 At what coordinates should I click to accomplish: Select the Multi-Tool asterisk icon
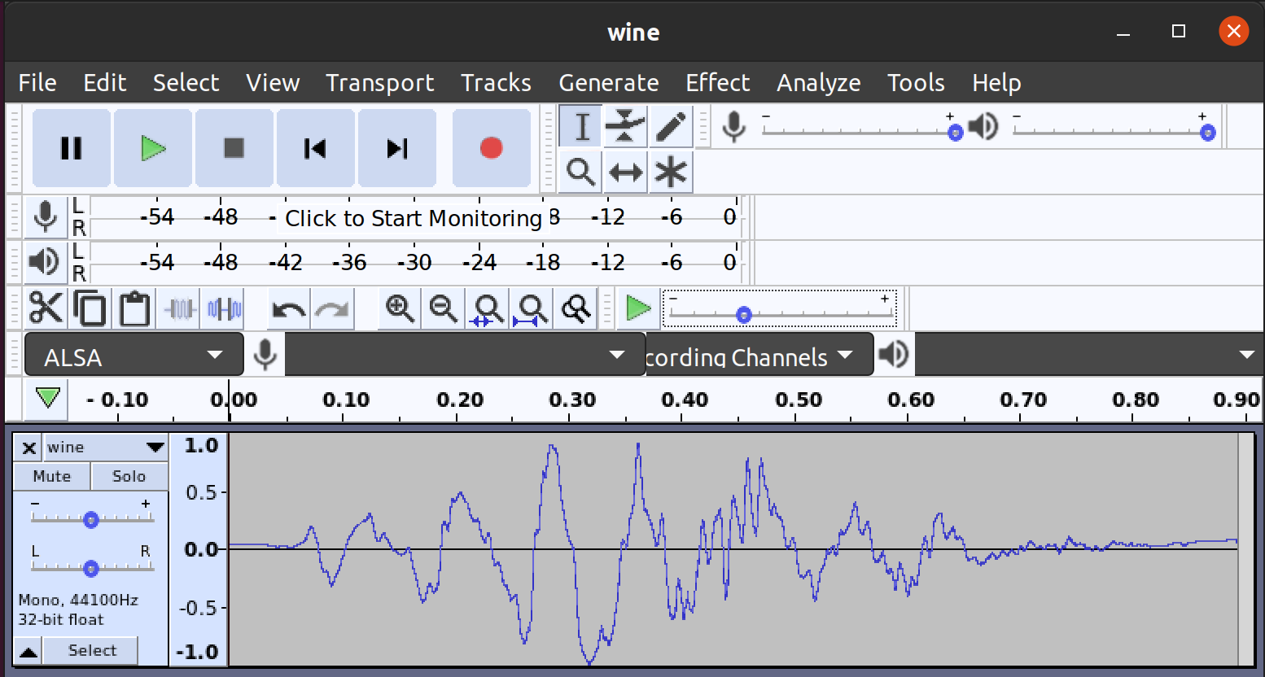point(670,173)
